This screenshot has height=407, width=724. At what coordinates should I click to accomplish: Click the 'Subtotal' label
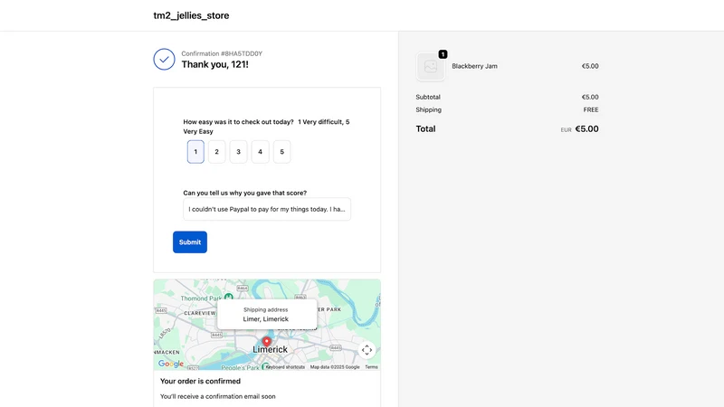(428, 97)
